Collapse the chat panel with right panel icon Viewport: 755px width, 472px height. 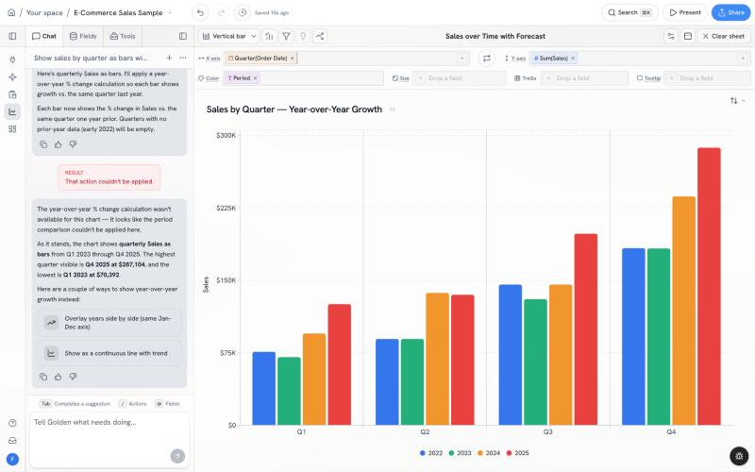183,36
